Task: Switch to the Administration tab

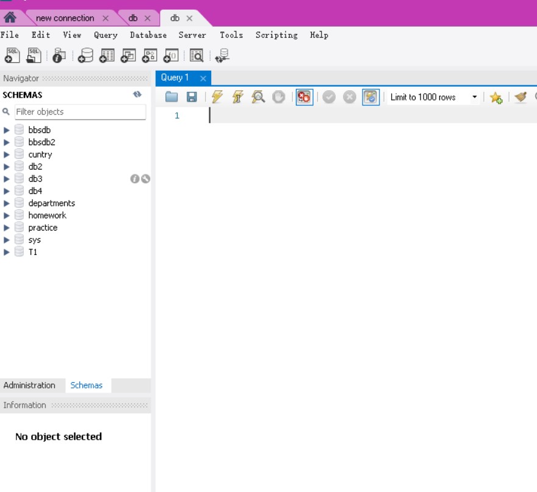Action: point(29,385)
